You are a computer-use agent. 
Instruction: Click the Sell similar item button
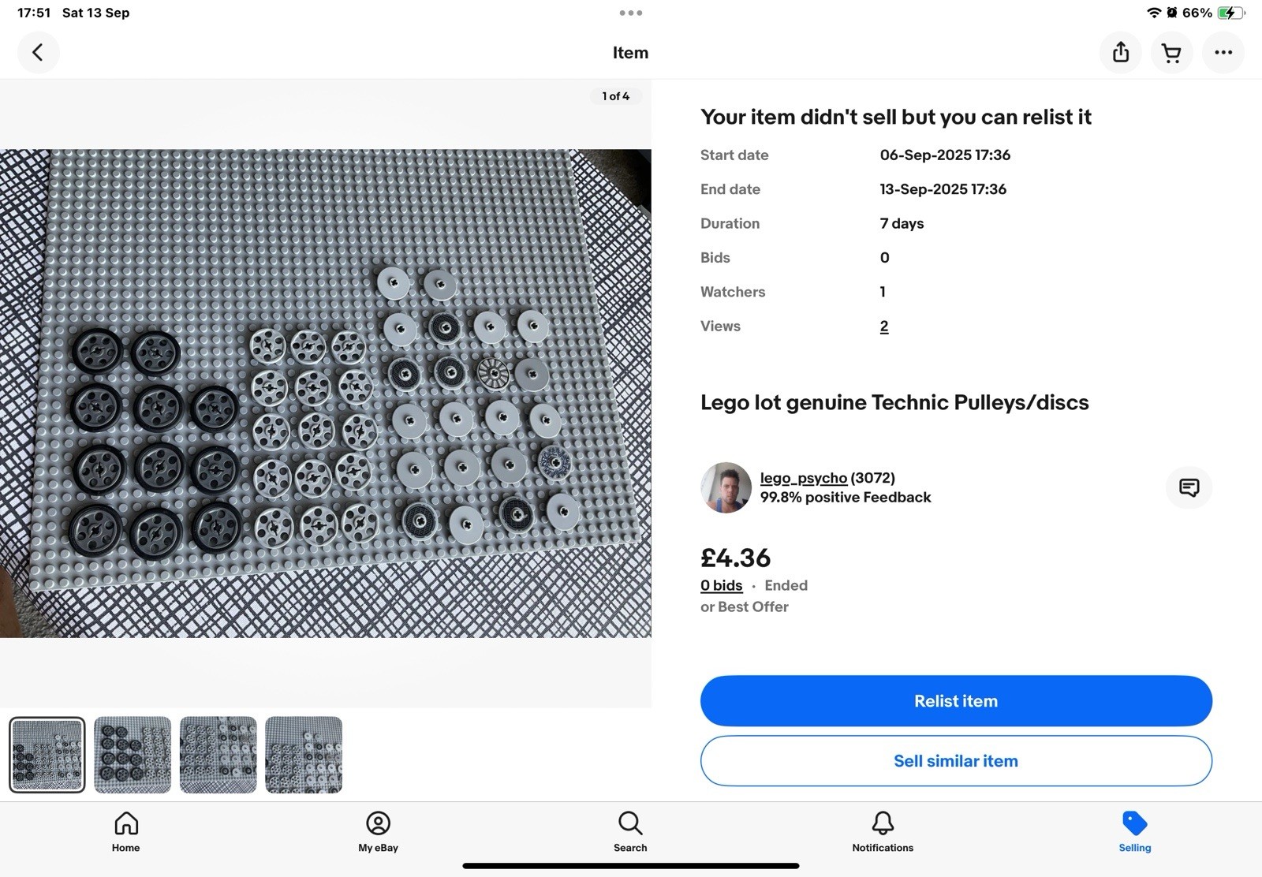coord(956,761)
